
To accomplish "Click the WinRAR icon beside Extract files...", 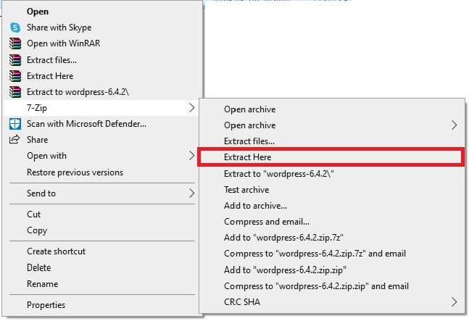I will pyautogui.click(x=15, y=59).
